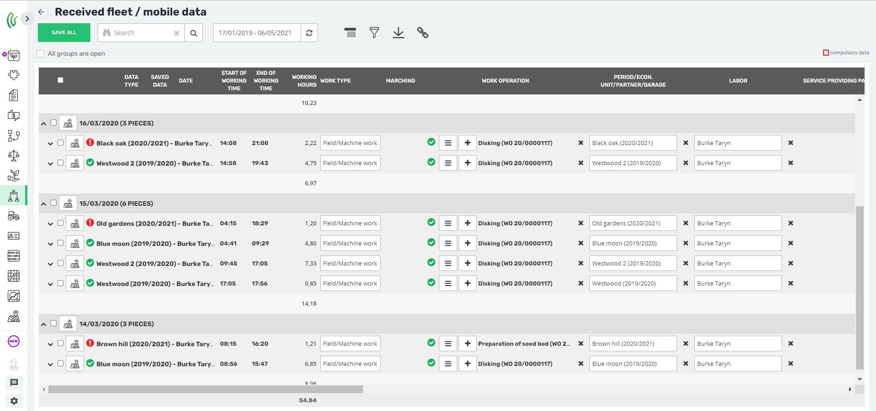
Task: Select the hand-with-plant icon in sidebar
Action: (14, 175)
